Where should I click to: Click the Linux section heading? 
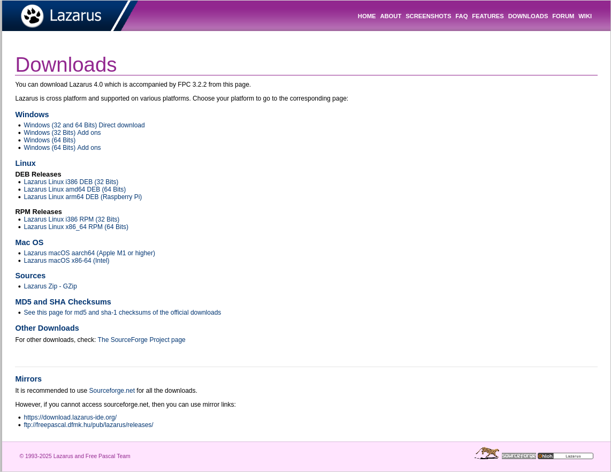click(x=25, y=163)
